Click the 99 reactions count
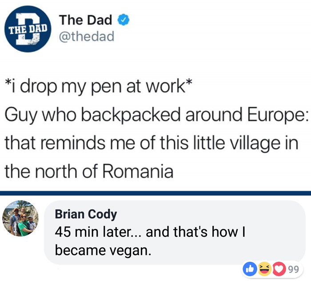Screen dimensions: 311x288 pos(294,269)
